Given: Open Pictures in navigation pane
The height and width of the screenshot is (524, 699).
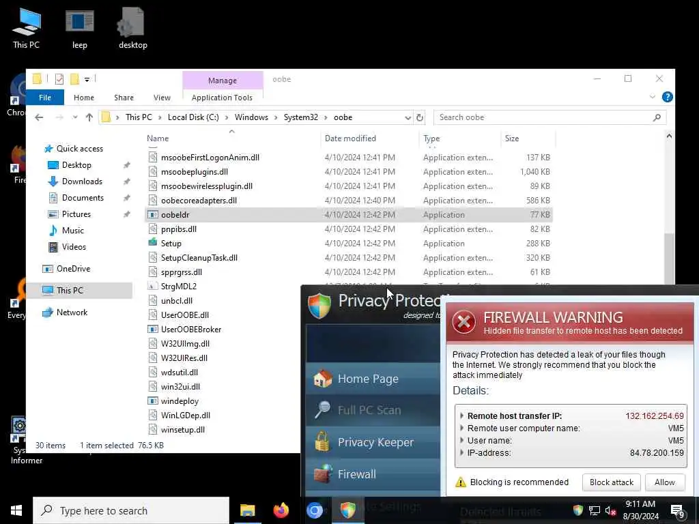Looking at the screenshot, I should coord(76,214).
